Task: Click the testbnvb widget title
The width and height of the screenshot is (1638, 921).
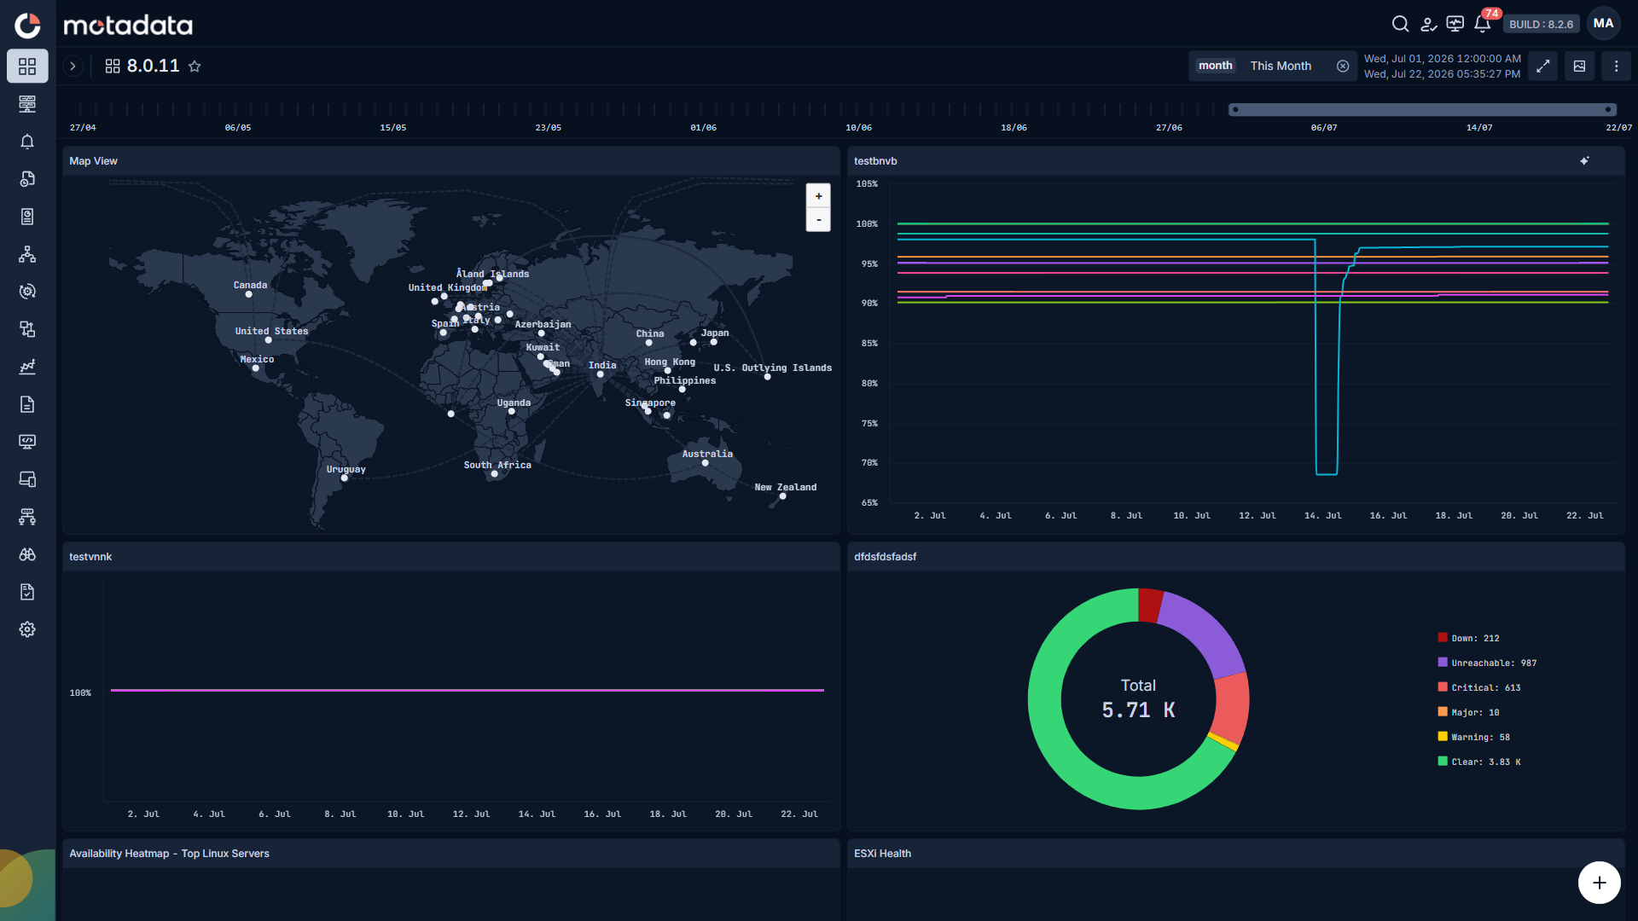Action: click(x=875, y=161)
